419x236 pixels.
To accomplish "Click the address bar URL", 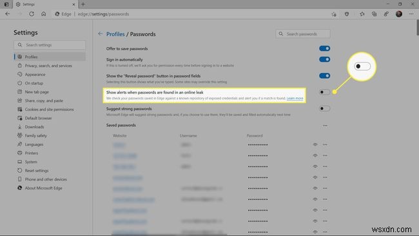I will pyautogui.click(x=103, y=14).
